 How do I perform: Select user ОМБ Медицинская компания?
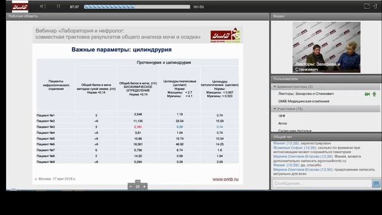coord(304,101)
